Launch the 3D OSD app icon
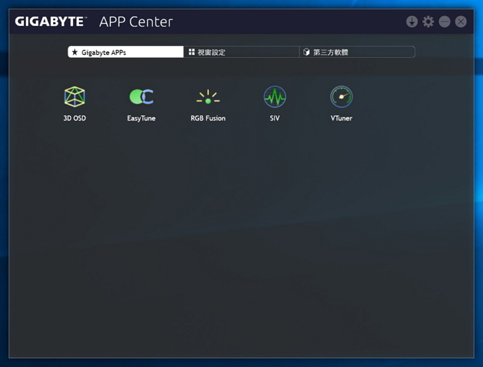This screenshot has height=367, width=483. point(74,97)
